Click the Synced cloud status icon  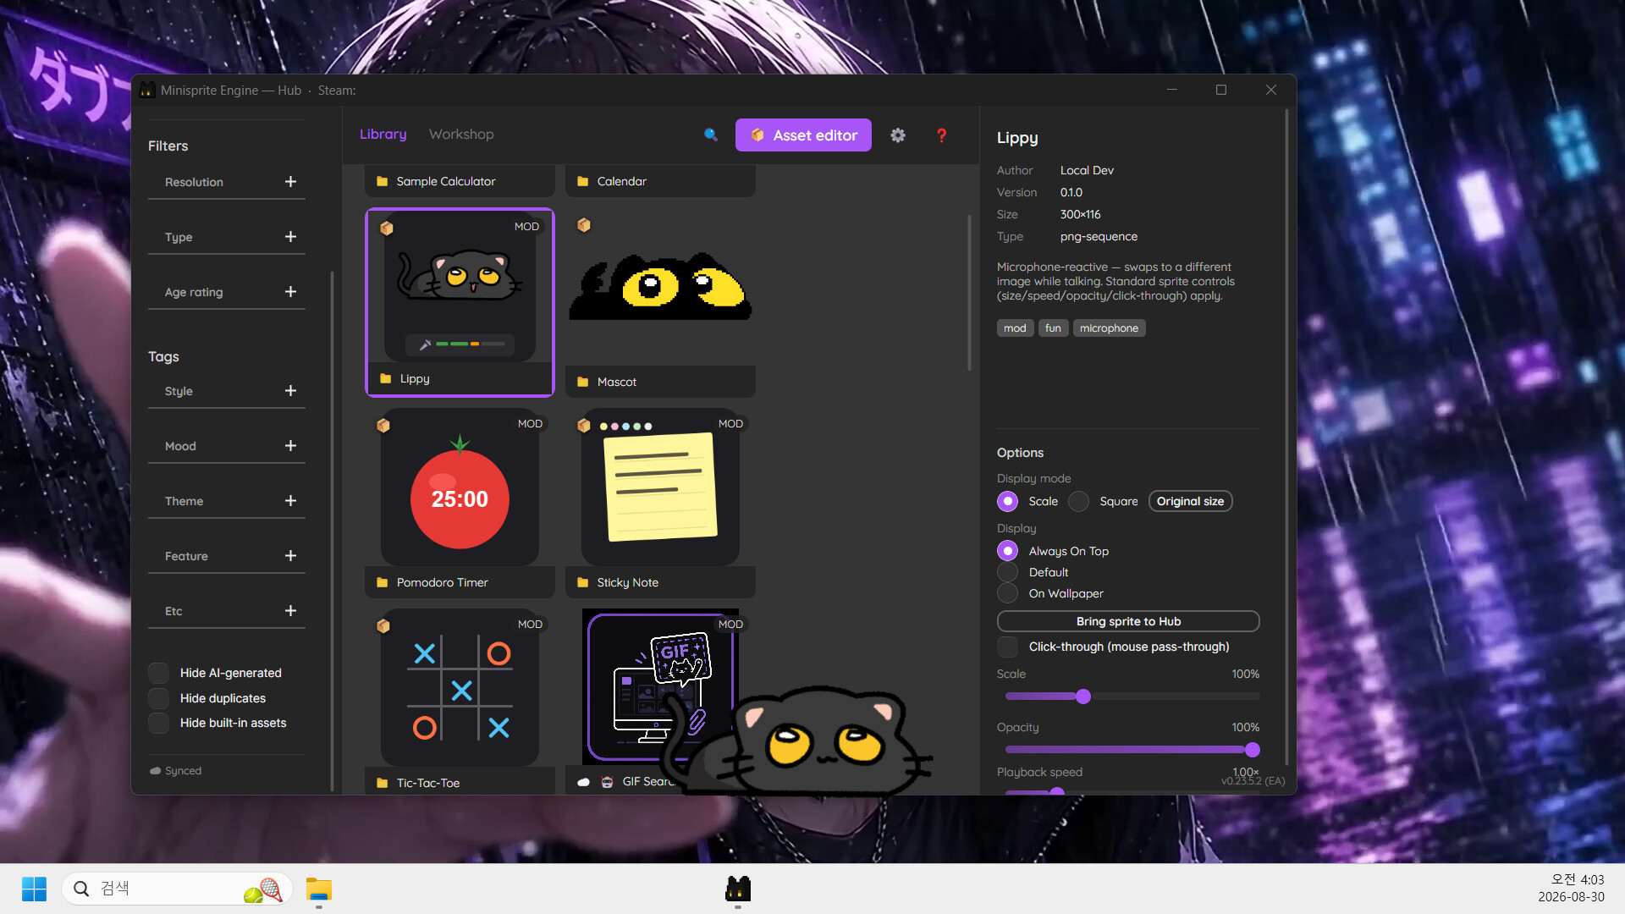[x=156, y=771]
